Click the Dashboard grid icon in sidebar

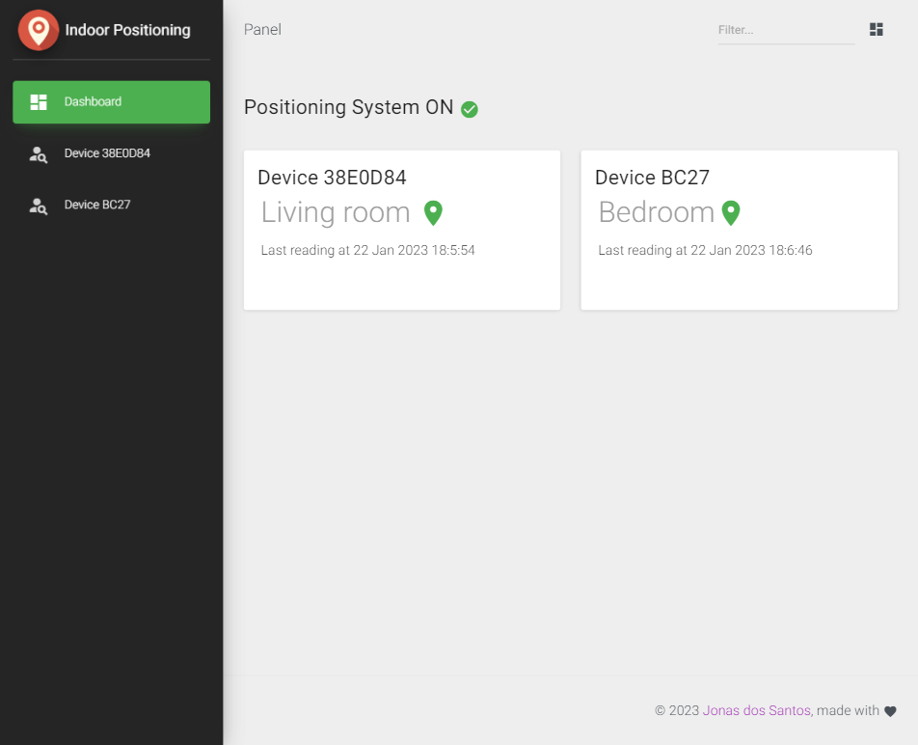pyautogui.click(x=39, y=102)
